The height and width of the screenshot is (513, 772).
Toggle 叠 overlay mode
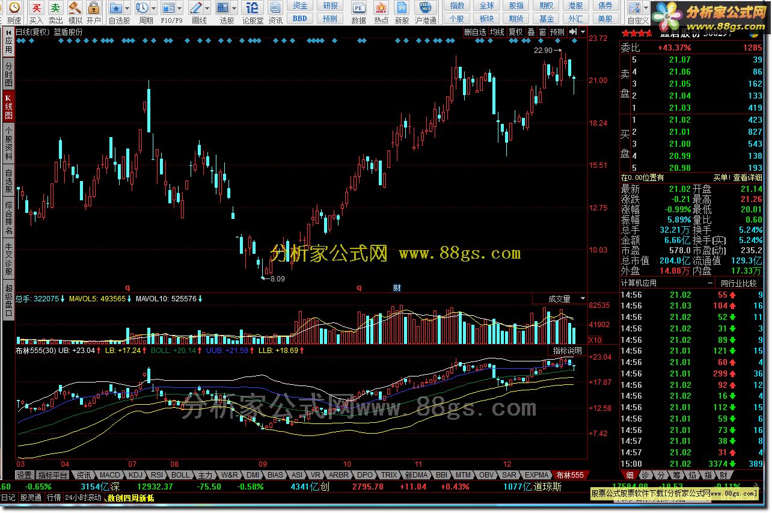tap(531, 32)
